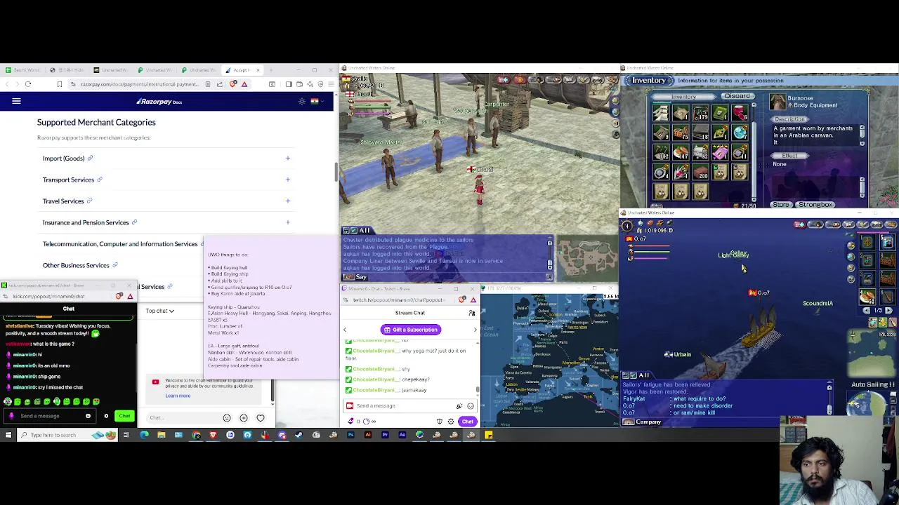Open Premiere Pro from the taskbar
The height and width of the screenshot is (505, 899).
(385, 435)
